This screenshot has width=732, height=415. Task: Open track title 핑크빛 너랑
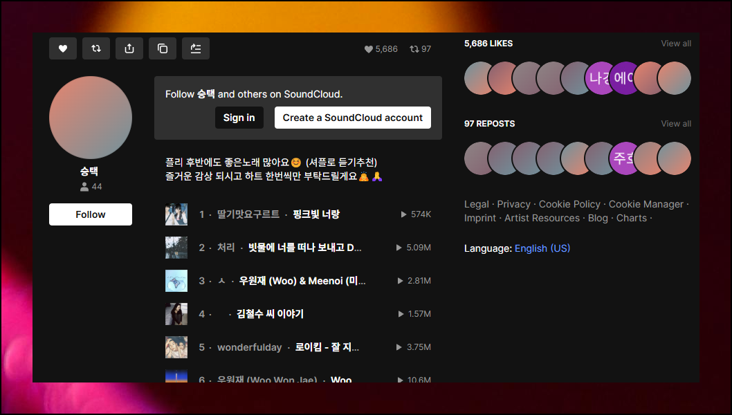click(x=316, y=214)
